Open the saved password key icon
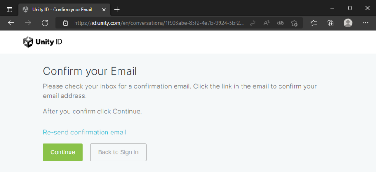 pos(252,23)
